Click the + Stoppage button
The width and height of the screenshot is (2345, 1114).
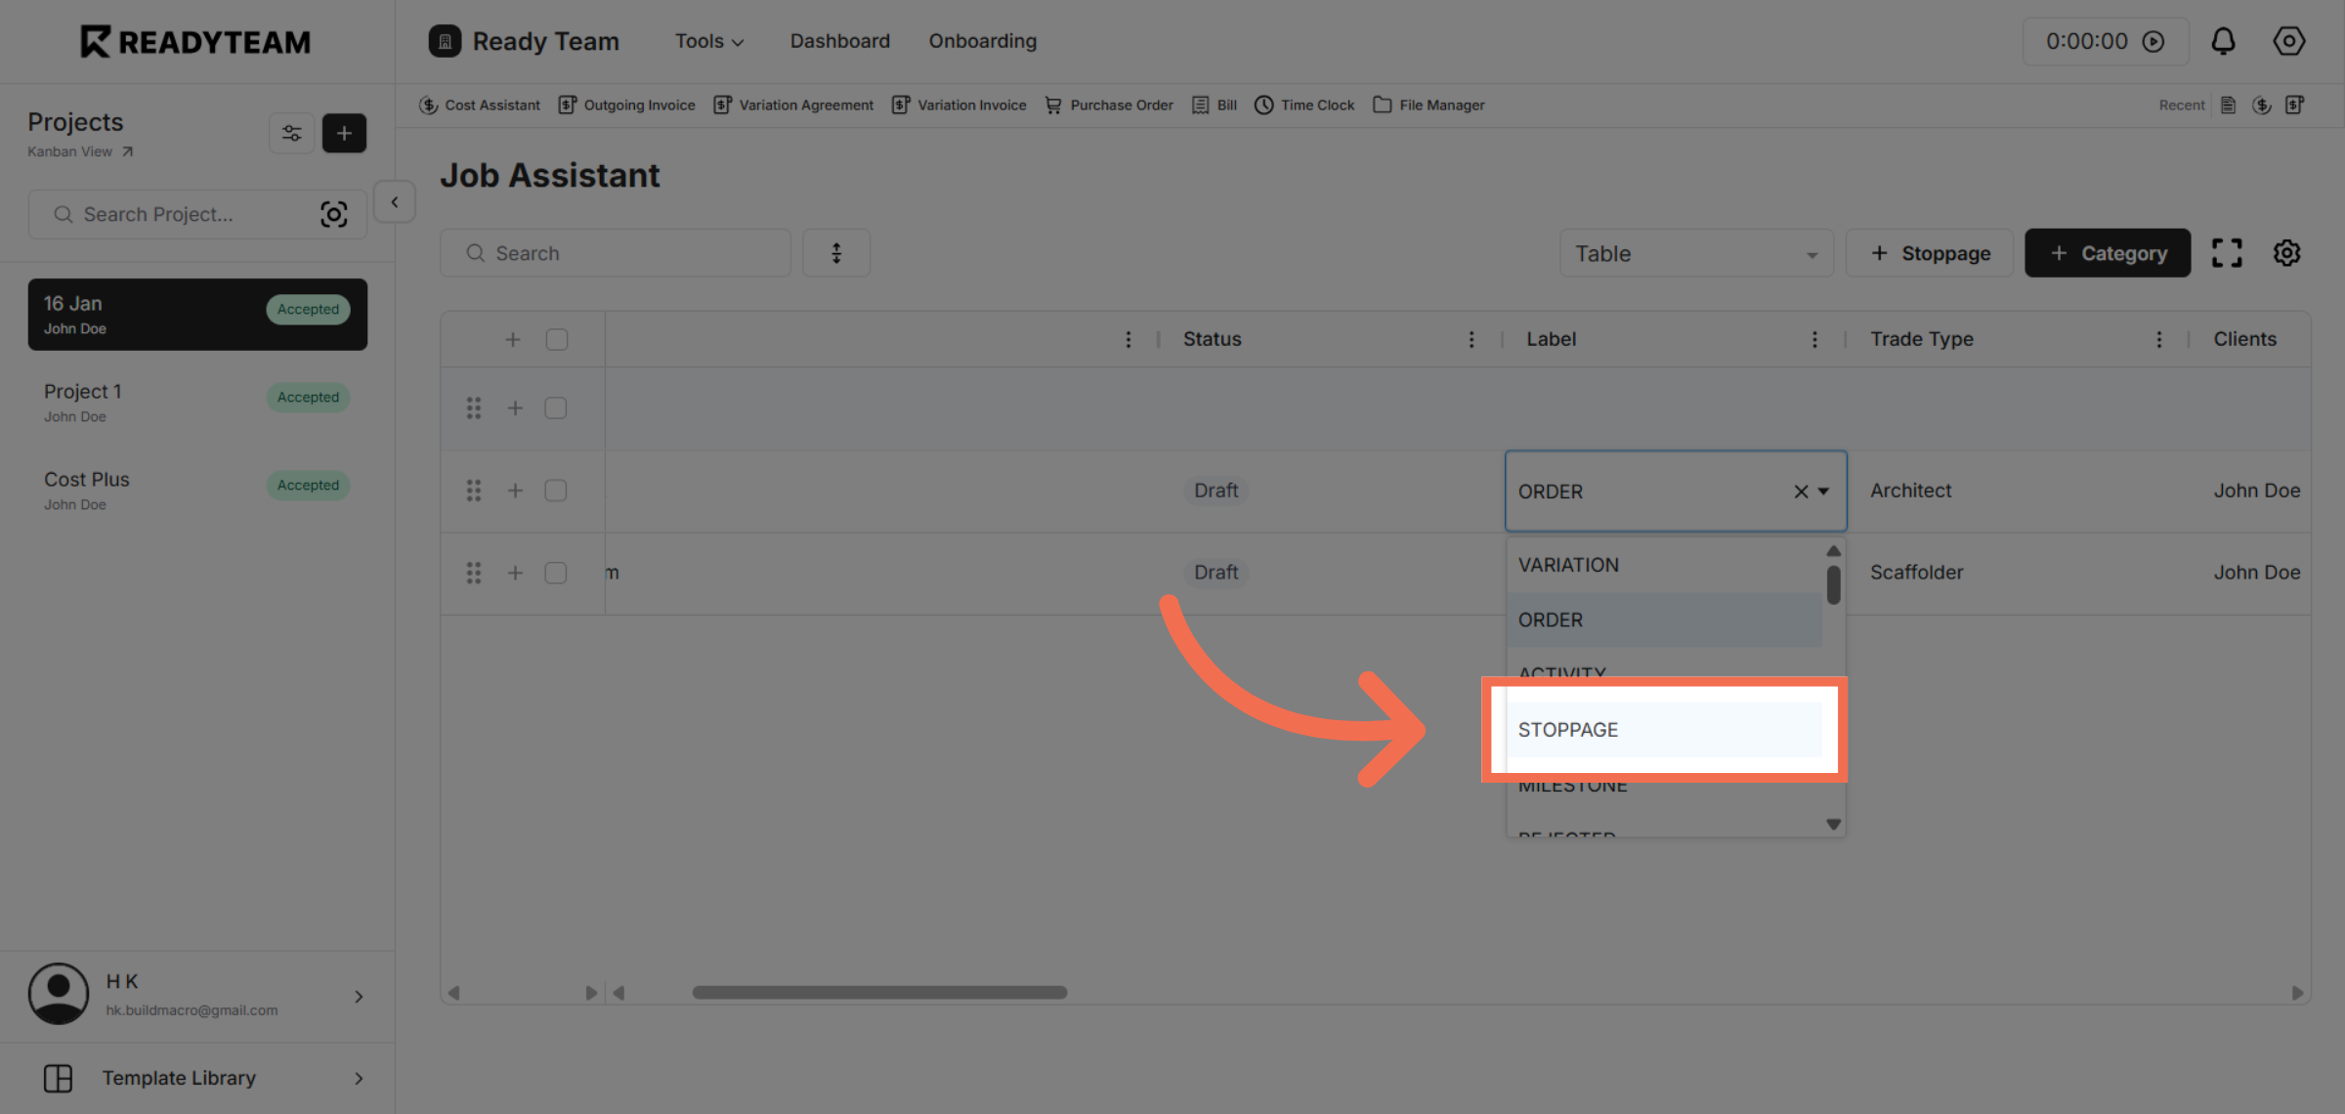1929,253
